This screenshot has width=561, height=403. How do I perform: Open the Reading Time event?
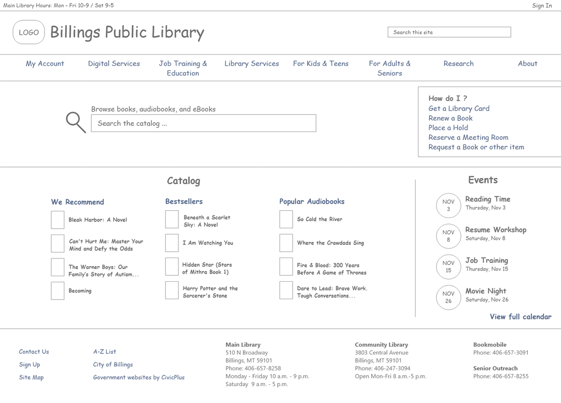[487, 199]
